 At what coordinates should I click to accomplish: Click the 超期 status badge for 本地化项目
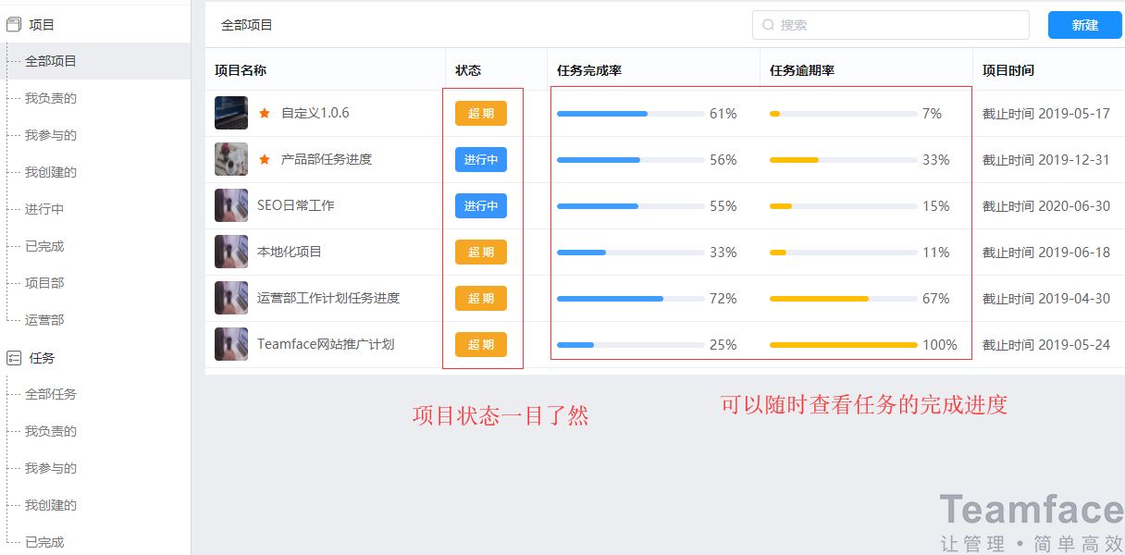[480, 252]
